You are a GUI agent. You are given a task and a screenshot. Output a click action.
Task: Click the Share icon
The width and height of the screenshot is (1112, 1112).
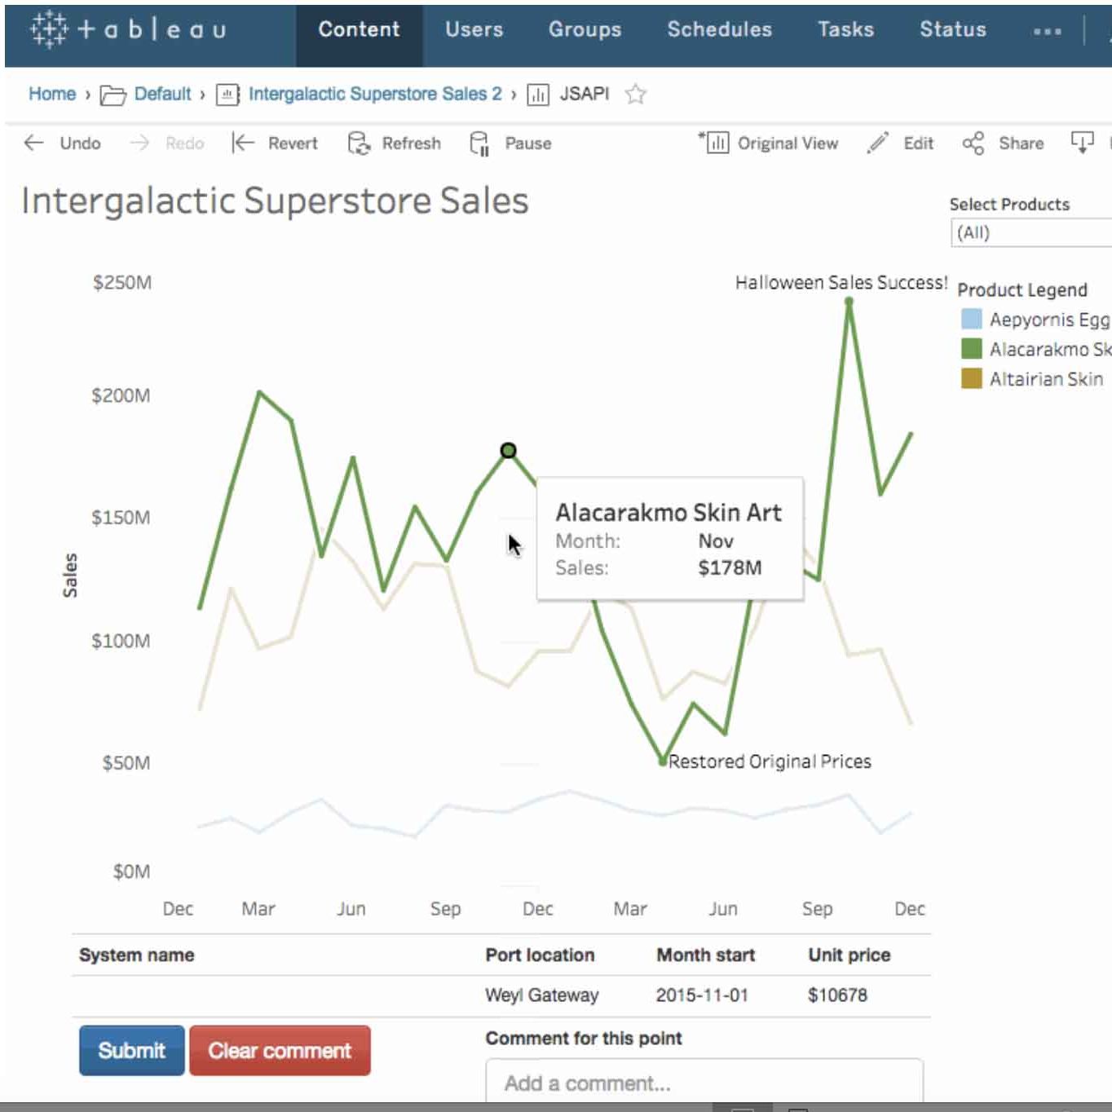[x=973, y=143]
